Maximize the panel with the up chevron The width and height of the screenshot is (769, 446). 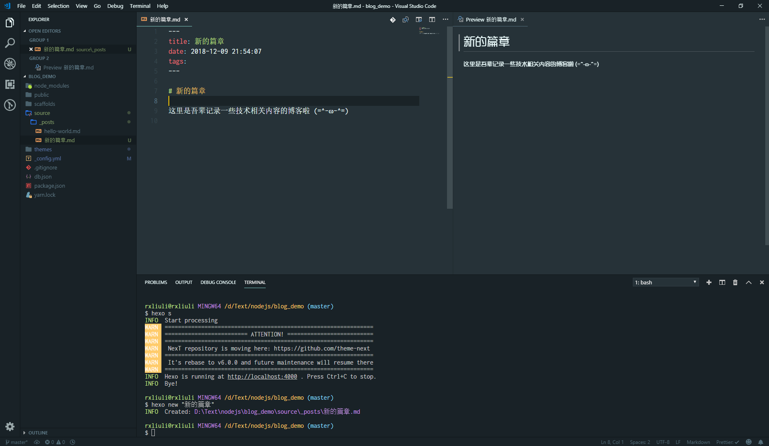[x=749, y=282]
